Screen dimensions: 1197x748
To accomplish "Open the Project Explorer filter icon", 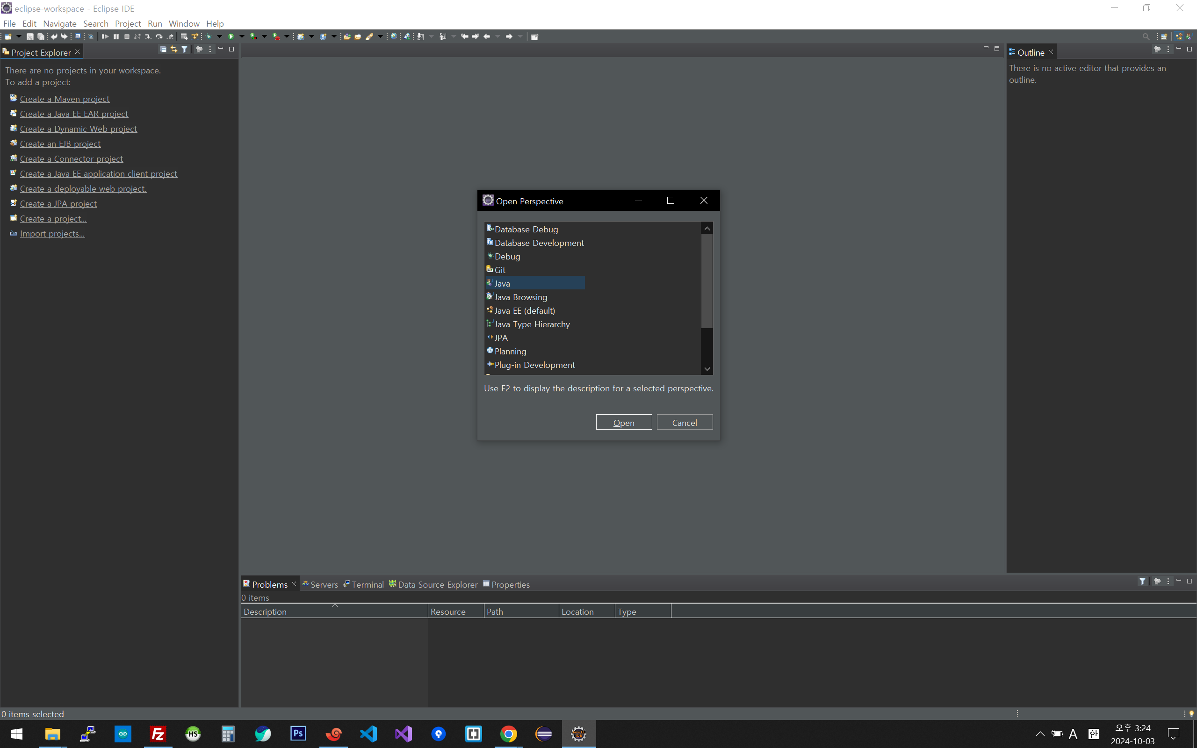I will tap(185, 50).
